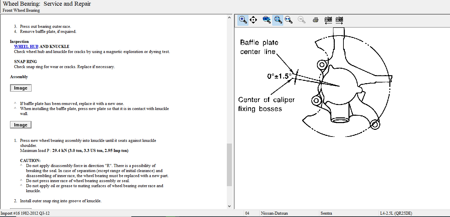Click 'Baffle plate center line' diagram label

(259, 47)
